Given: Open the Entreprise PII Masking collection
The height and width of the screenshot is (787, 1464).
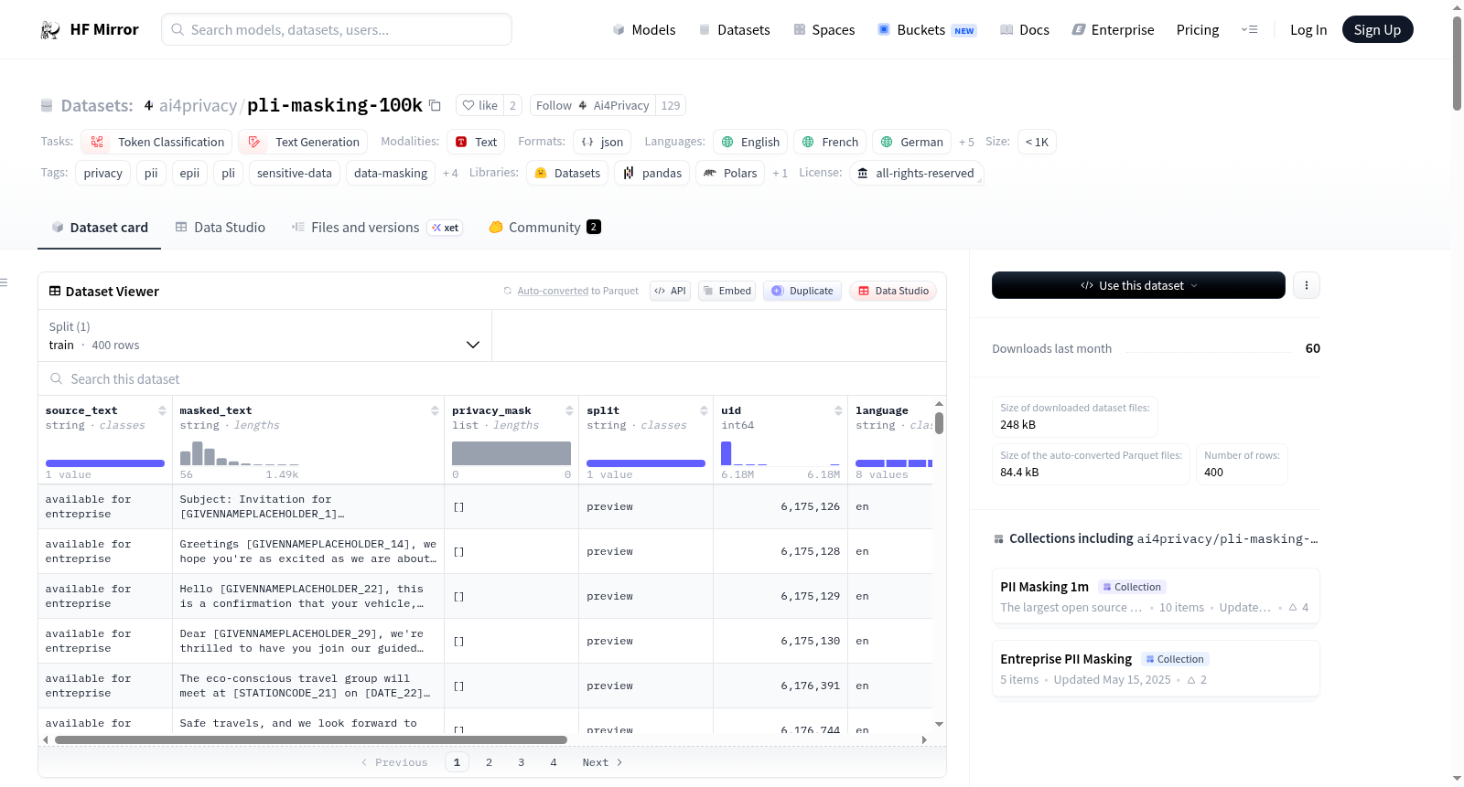Looking at the screenshot, I should (1156, 669).
